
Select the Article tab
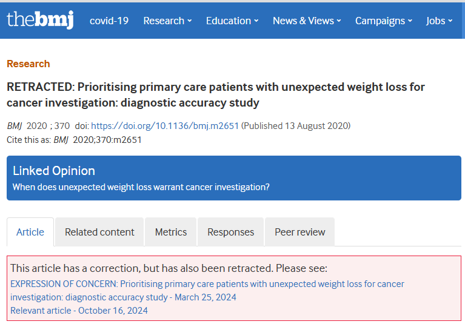point(30,232)
